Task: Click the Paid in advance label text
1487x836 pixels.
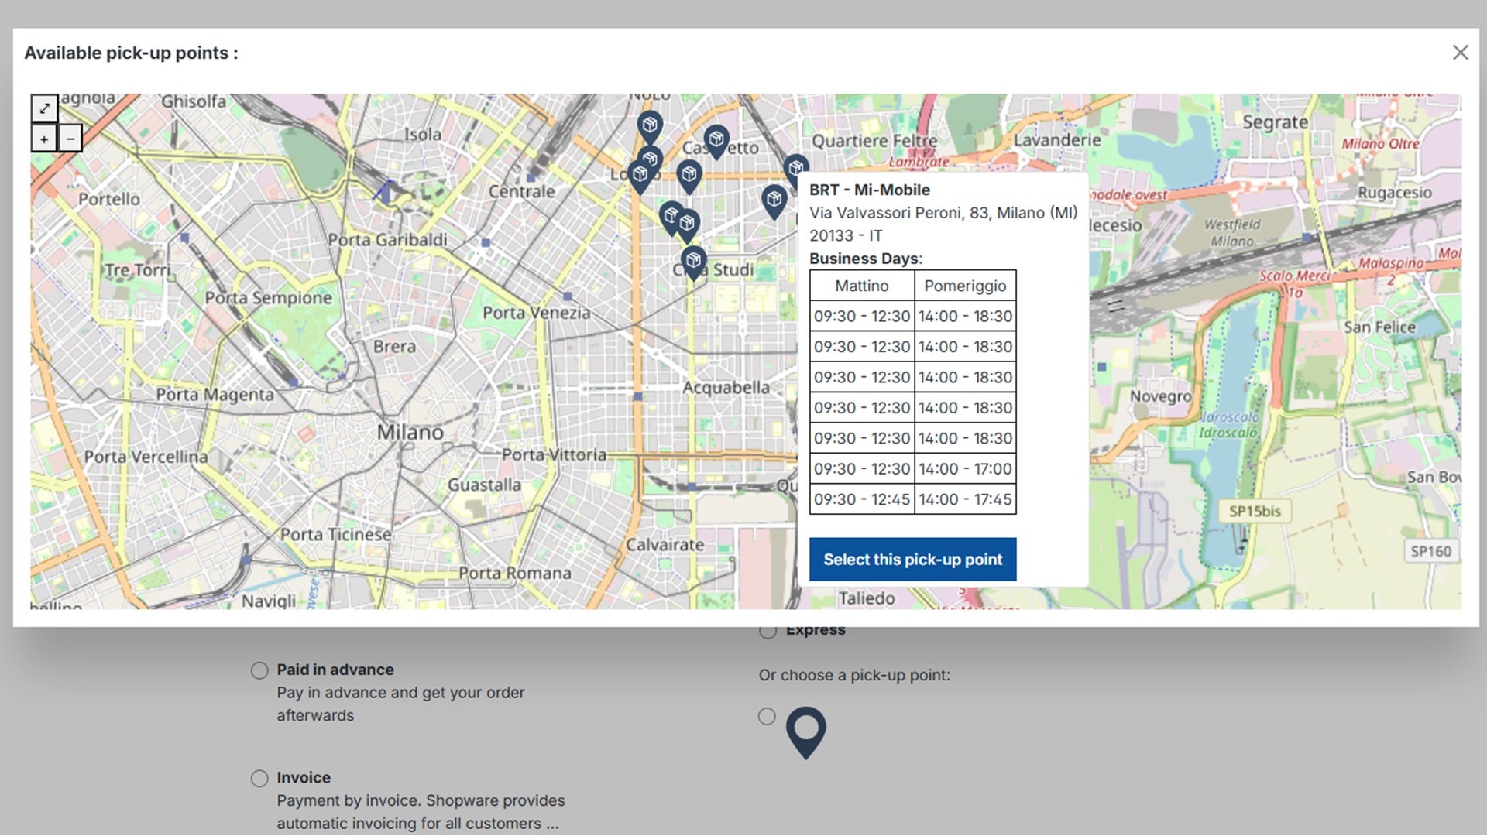Action: [x=335, y=670]
